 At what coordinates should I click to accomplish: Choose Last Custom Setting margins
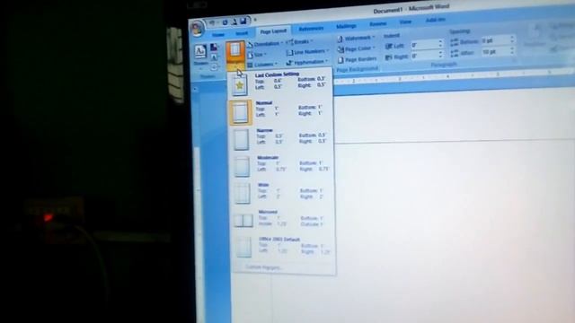[281, 83]
